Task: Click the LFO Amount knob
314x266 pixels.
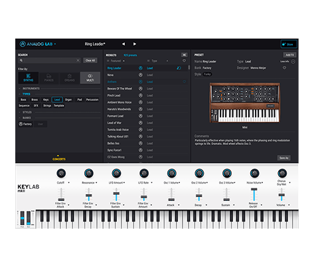Action: coord(116,174)
